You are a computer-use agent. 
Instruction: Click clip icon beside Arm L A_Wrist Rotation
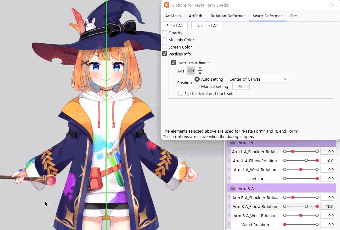(229, 170)
